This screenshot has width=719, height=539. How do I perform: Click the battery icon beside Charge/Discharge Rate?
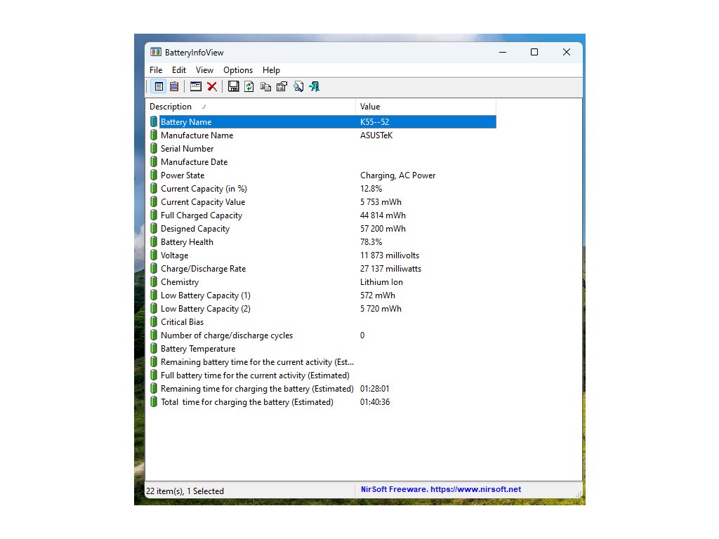coord(154,269)
